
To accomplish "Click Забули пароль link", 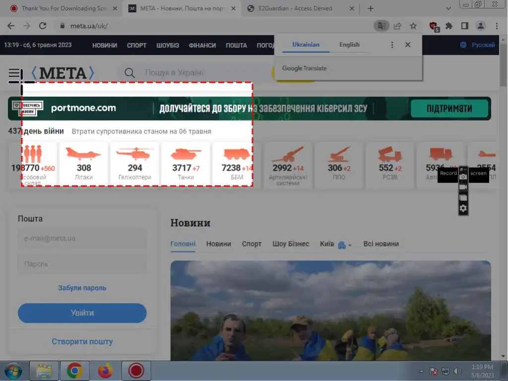I will coord(82,288).
